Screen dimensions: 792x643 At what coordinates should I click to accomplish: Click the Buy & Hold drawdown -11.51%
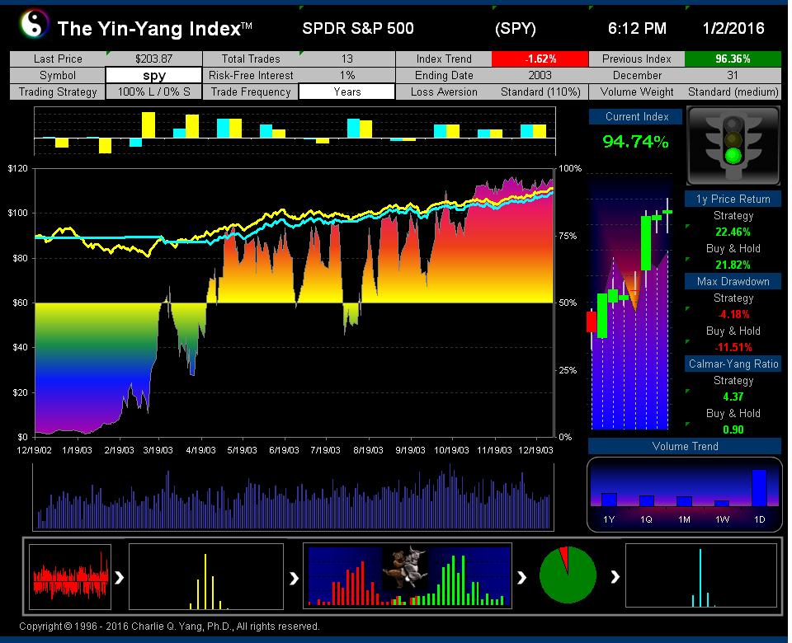(733, 347)
